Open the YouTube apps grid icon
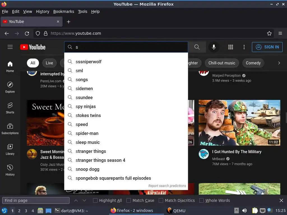 click(x=231, y=47)
